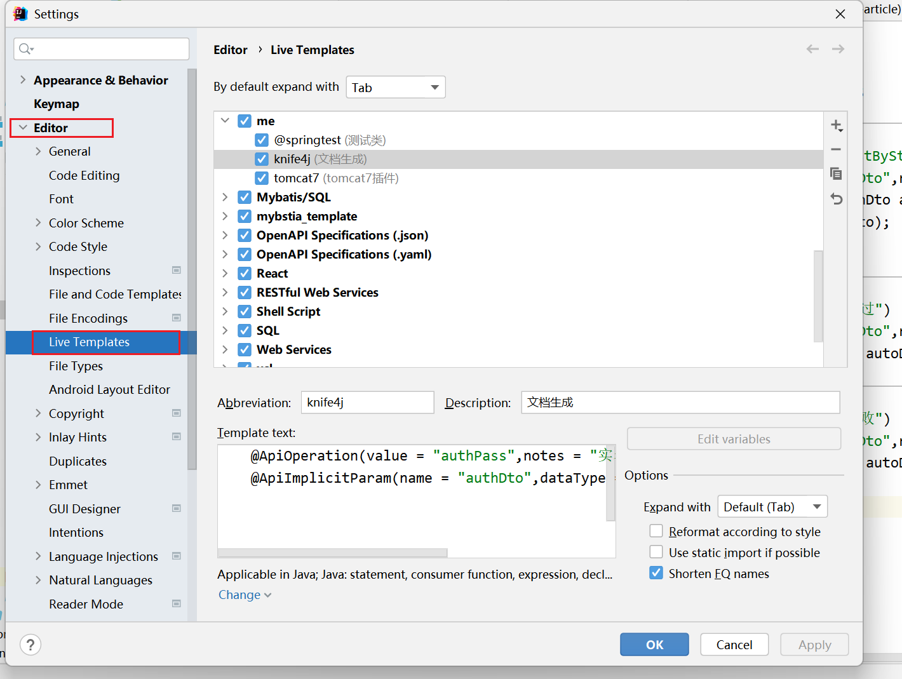This screenshot has width=902, height=679.
Task: Remove selected template with minus icon
Action: click(x=836, y=150)
